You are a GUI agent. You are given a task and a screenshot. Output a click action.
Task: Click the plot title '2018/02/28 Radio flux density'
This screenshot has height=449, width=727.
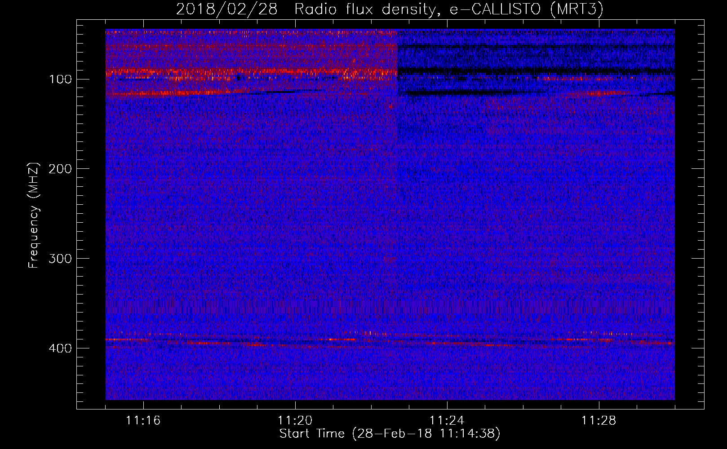pos(390,9)
